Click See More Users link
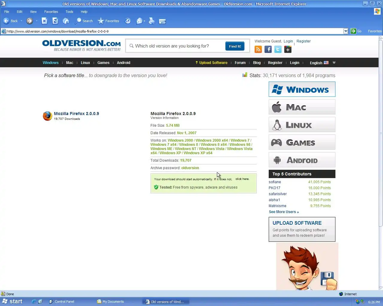 point(284,212)
